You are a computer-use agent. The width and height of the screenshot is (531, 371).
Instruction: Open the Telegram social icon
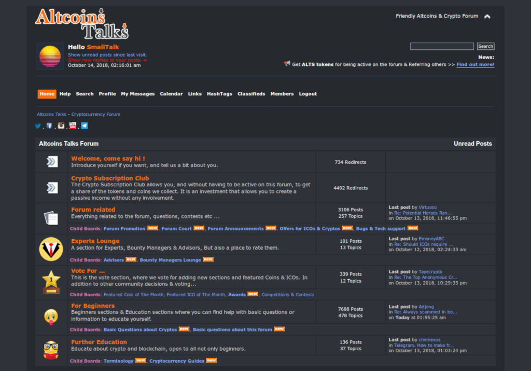(x=85, y=126)
